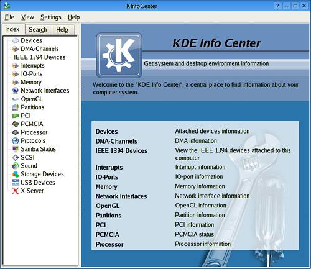Click the SCSI icon in the sidebar
311x269 pixels.
coord(16,158)
